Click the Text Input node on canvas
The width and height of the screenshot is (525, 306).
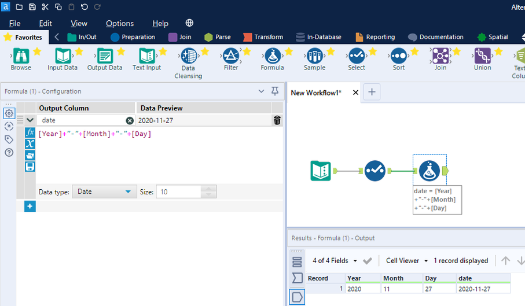pos(321,171)
